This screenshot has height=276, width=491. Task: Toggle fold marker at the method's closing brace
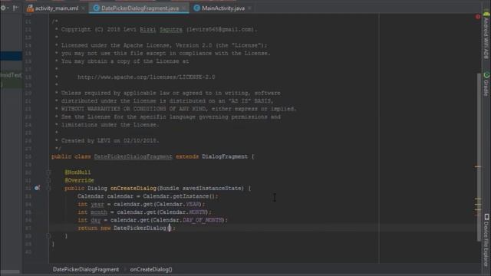(x=48, y=236)
